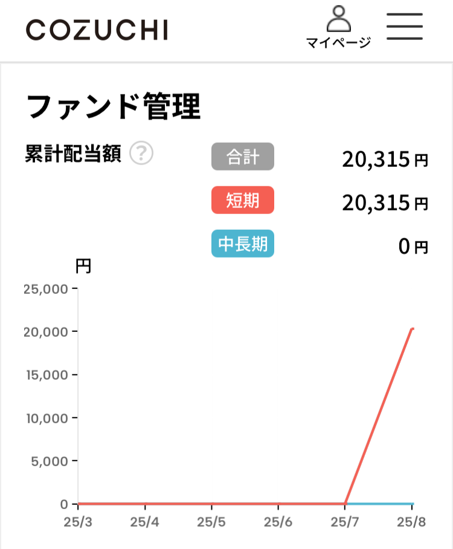This screenshot has width=453, height=549.
Task: Select the gray 合計 badge
Action: coord(243,157)
